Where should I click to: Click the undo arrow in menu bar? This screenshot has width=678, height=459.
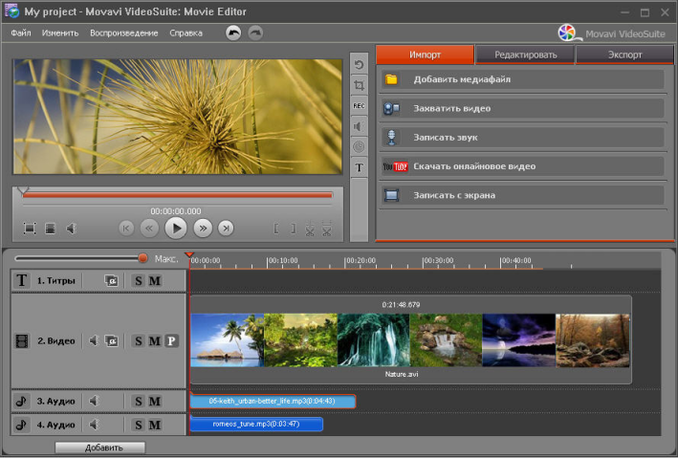tap(234, 33)
